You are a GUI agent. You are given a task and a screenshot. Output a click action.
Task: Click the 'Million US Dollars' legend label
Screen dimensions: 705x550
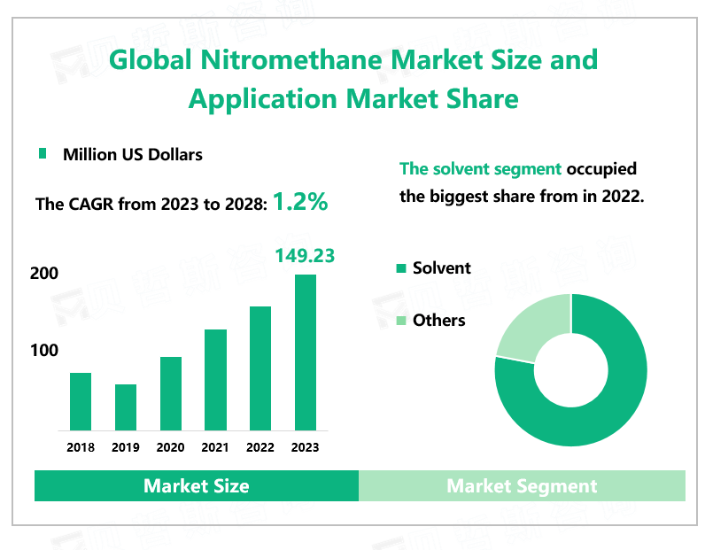click(133, 154)
